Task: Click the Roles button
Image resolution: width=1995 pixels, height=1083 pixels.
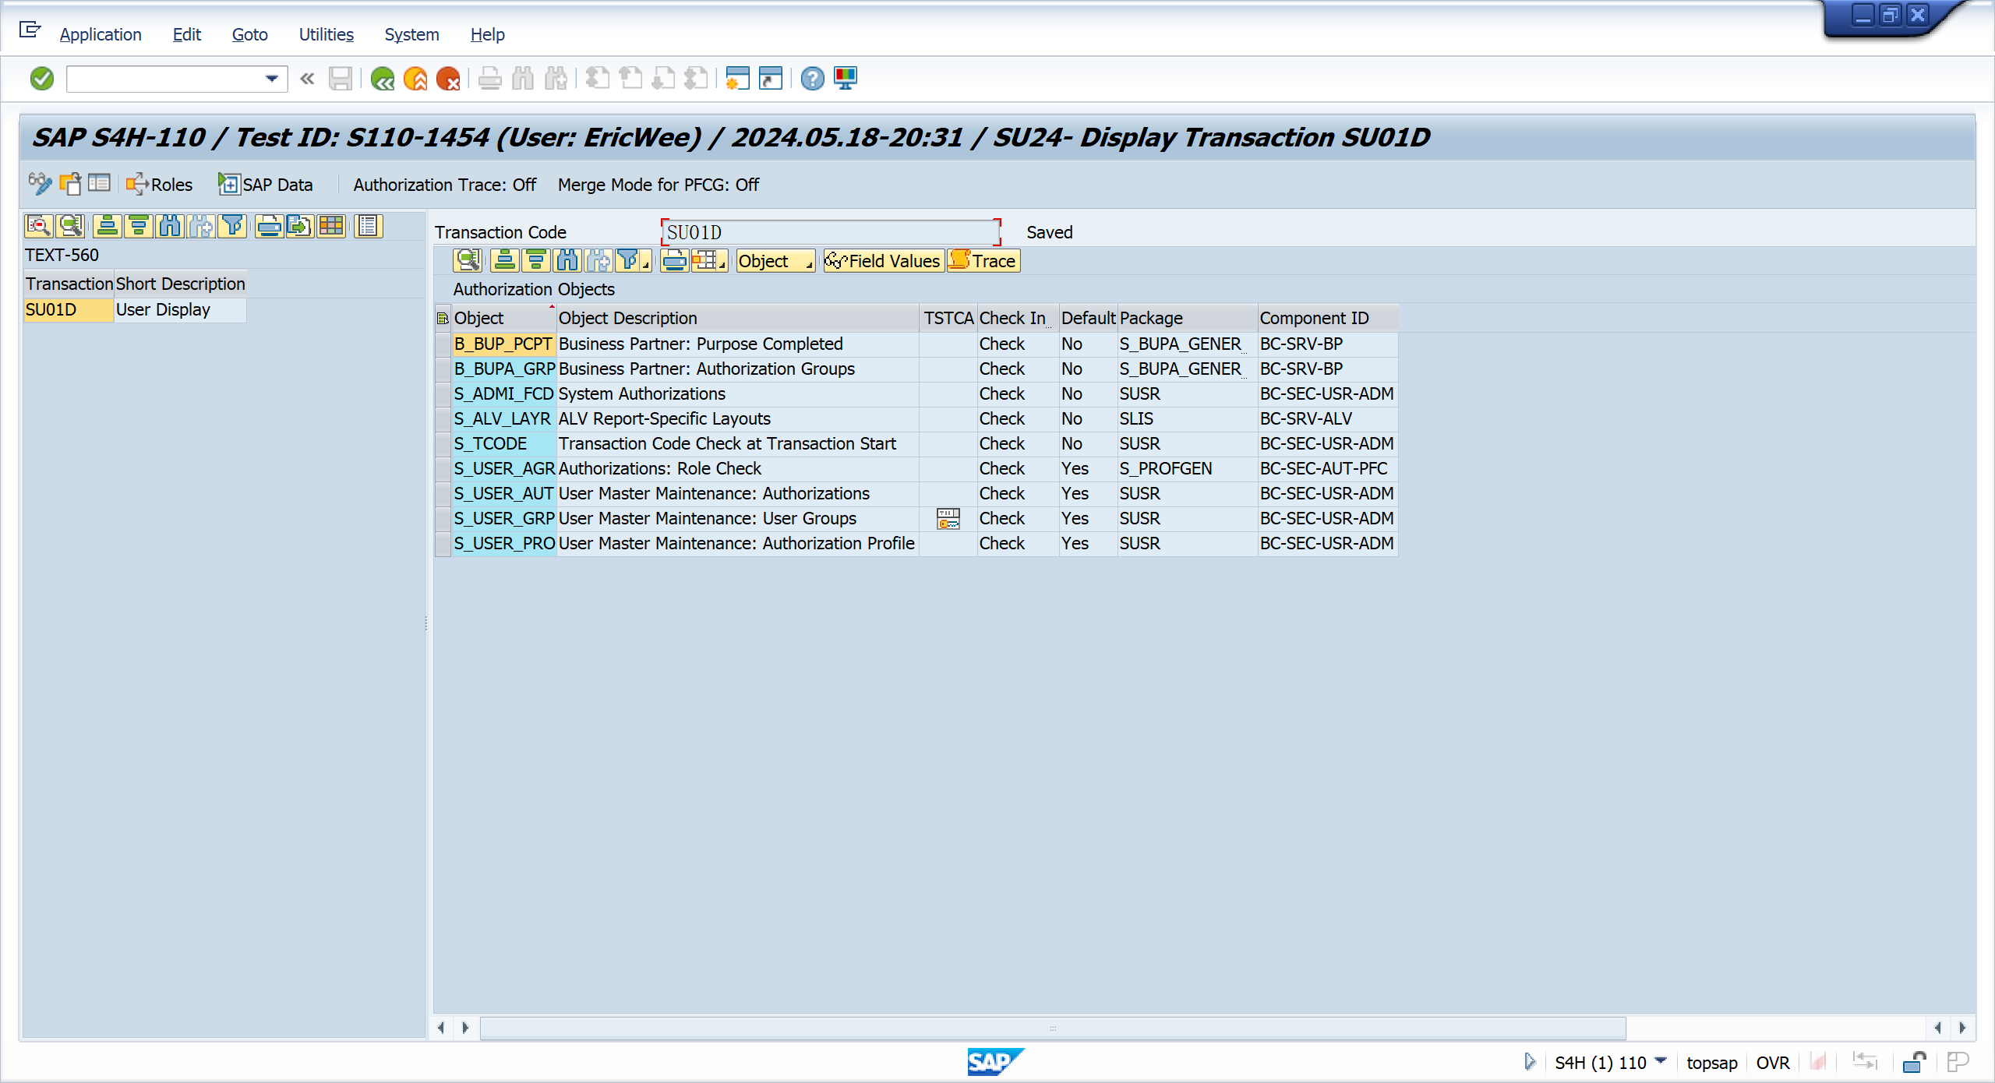Action: coord(160,185)
